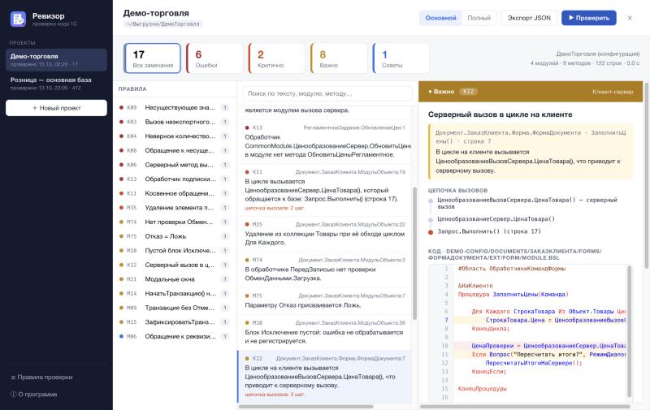Select rule M35 Удаление элемента
The height and width of the screenshot is (410, 650).
174,208
